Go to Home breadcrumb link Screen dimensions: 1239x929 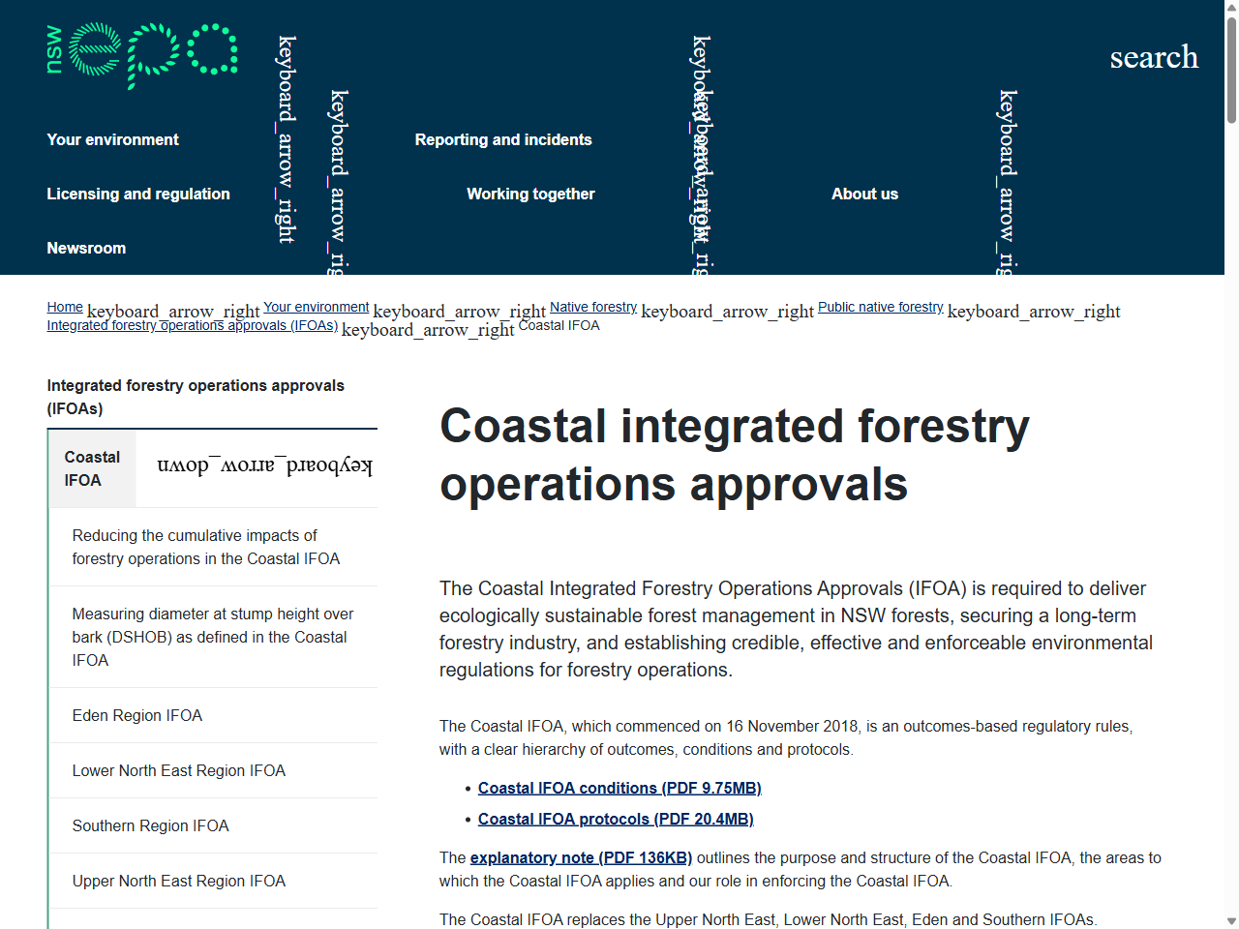(x=65, y=307)
